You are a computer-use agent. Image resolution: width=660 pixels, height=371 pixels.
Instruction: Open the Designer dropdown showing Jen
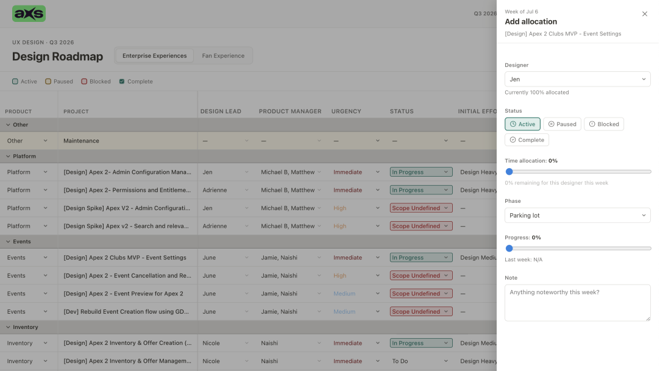point(577,79)
